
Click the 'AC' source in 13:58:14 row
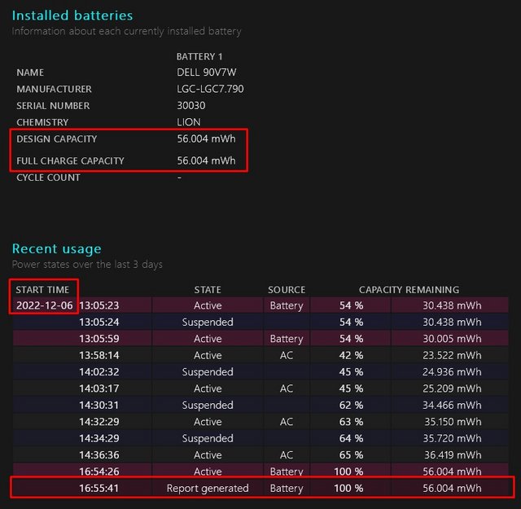[287, 355]
